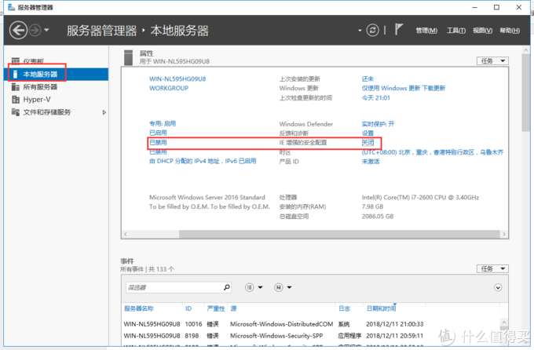Image resolution: width=534 pixels, height=350 pixels.
Task: Select event row with ID 10016
Action: pyautogui.click(x=311, y=324)
